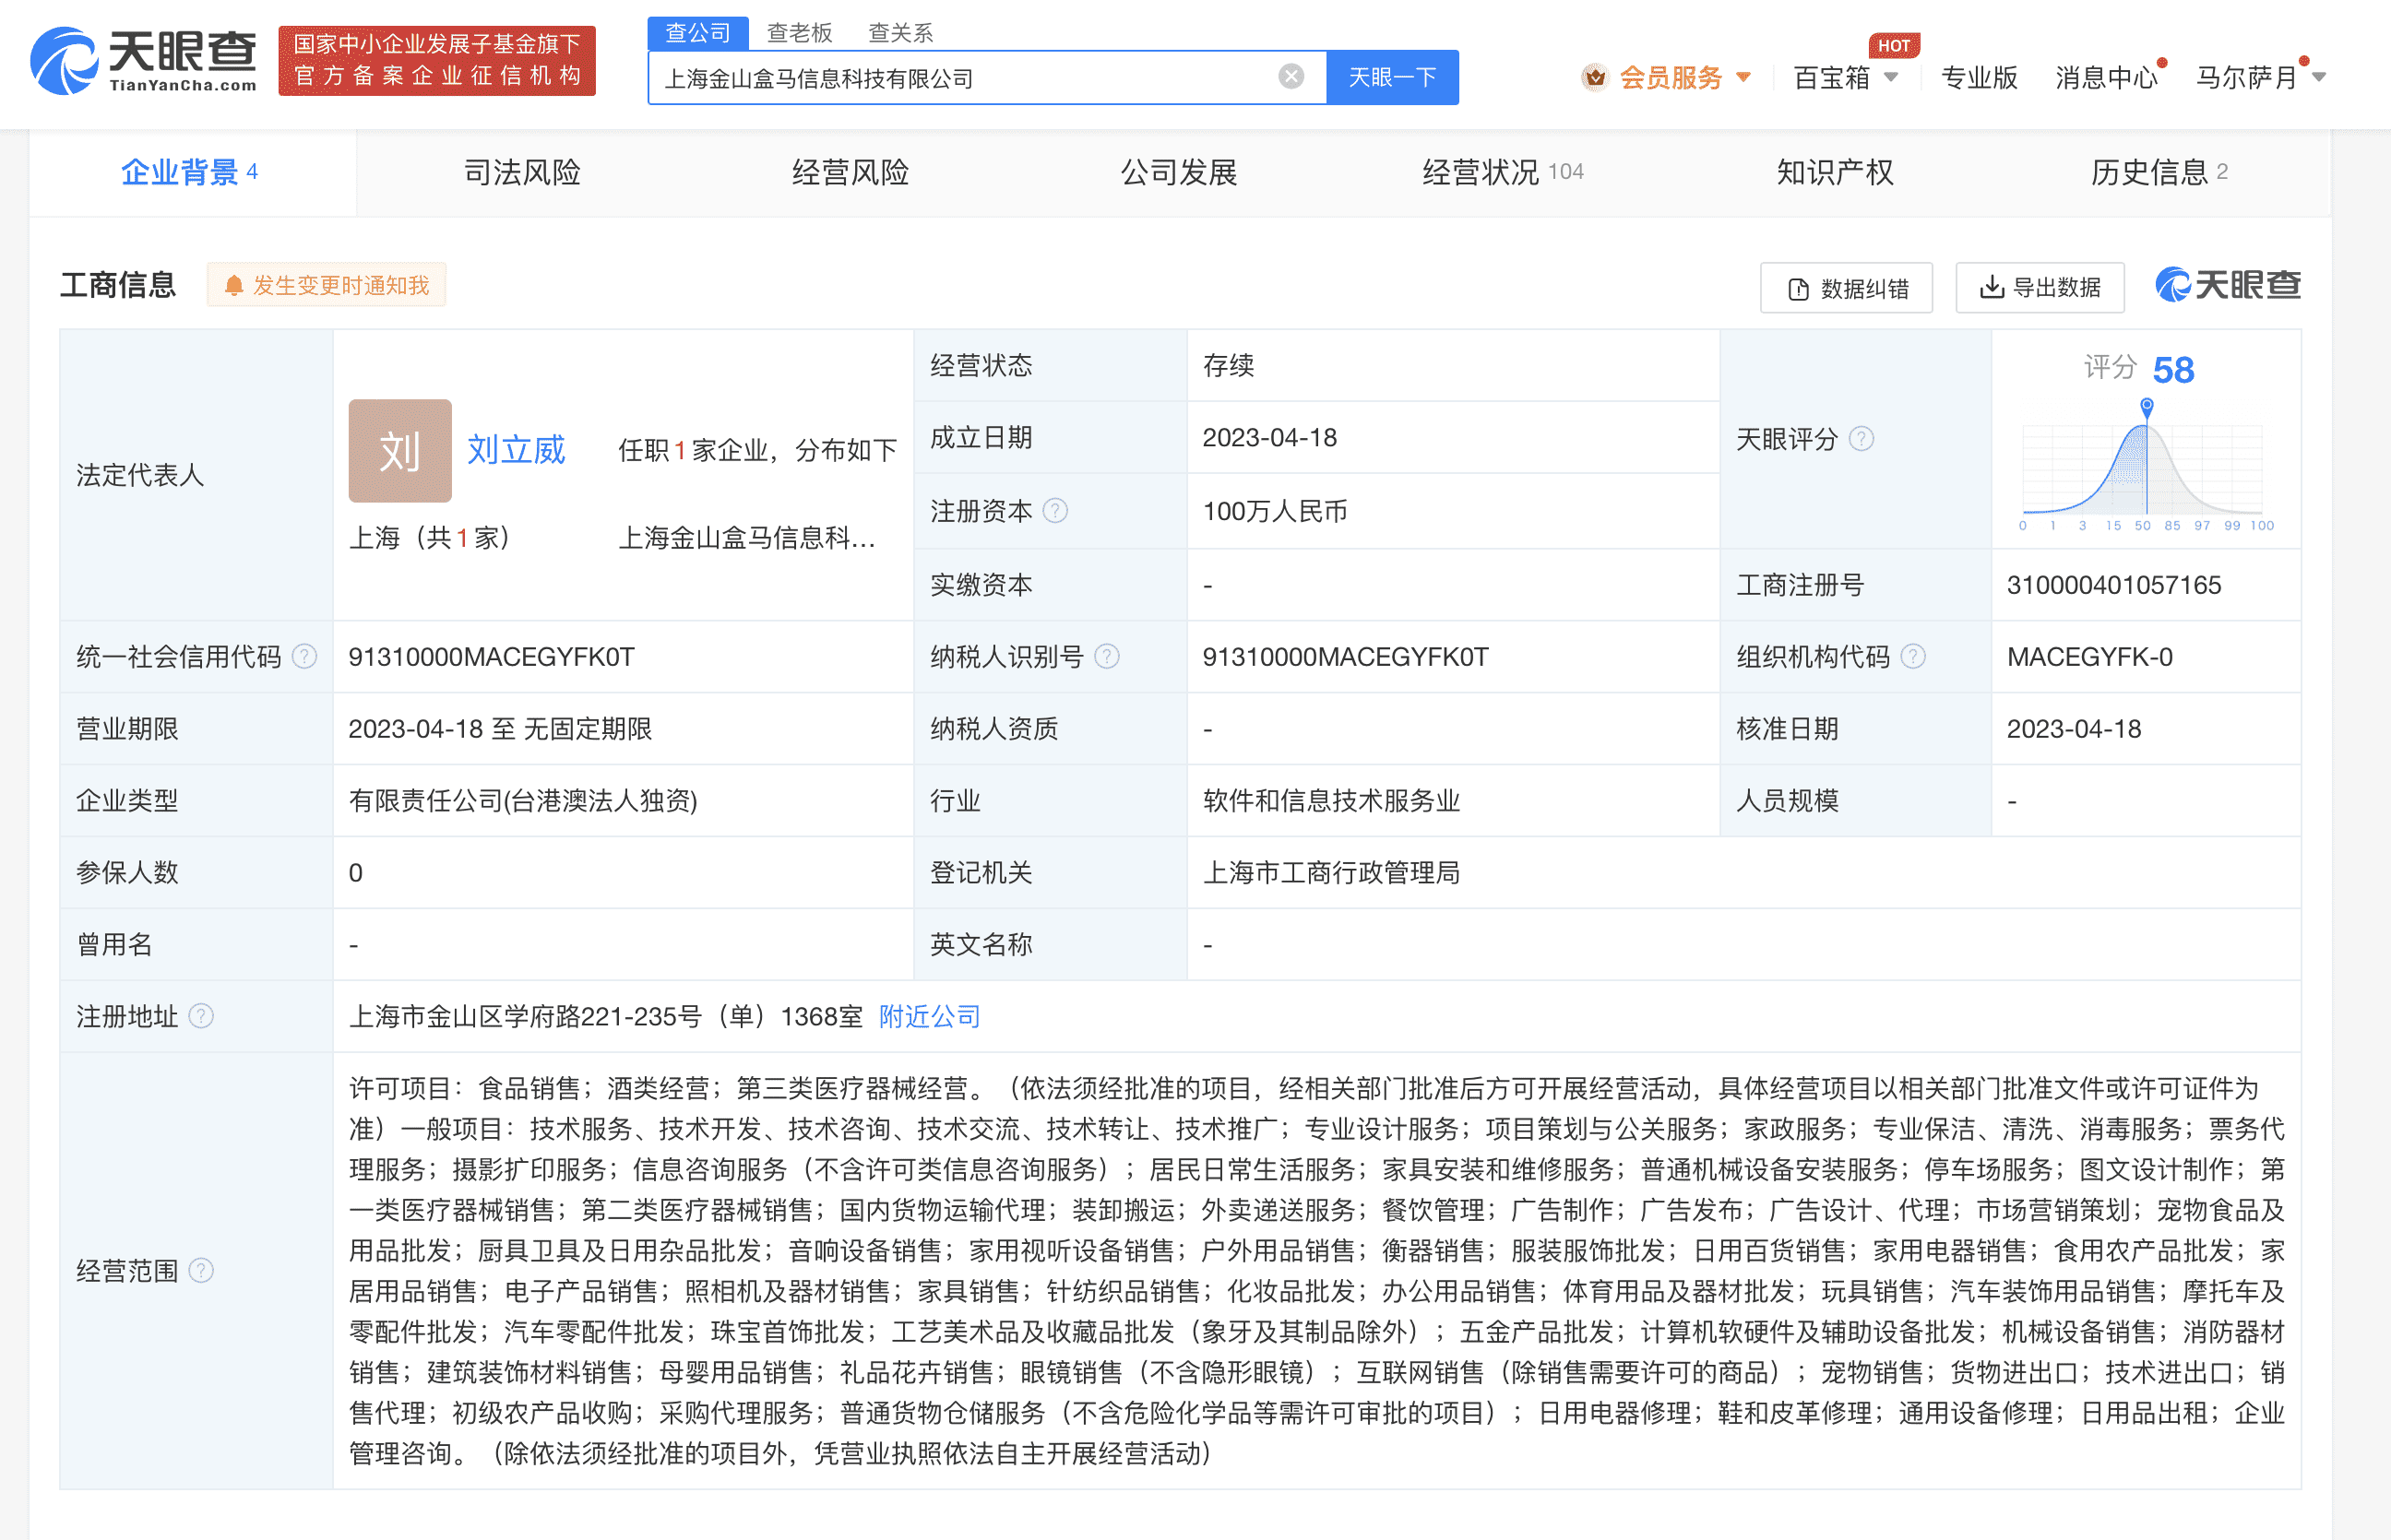Click the question mark beside 天眼评分
Image resolution: width=2391 pixels, height=1540 pixels.
click(1862, 438)
